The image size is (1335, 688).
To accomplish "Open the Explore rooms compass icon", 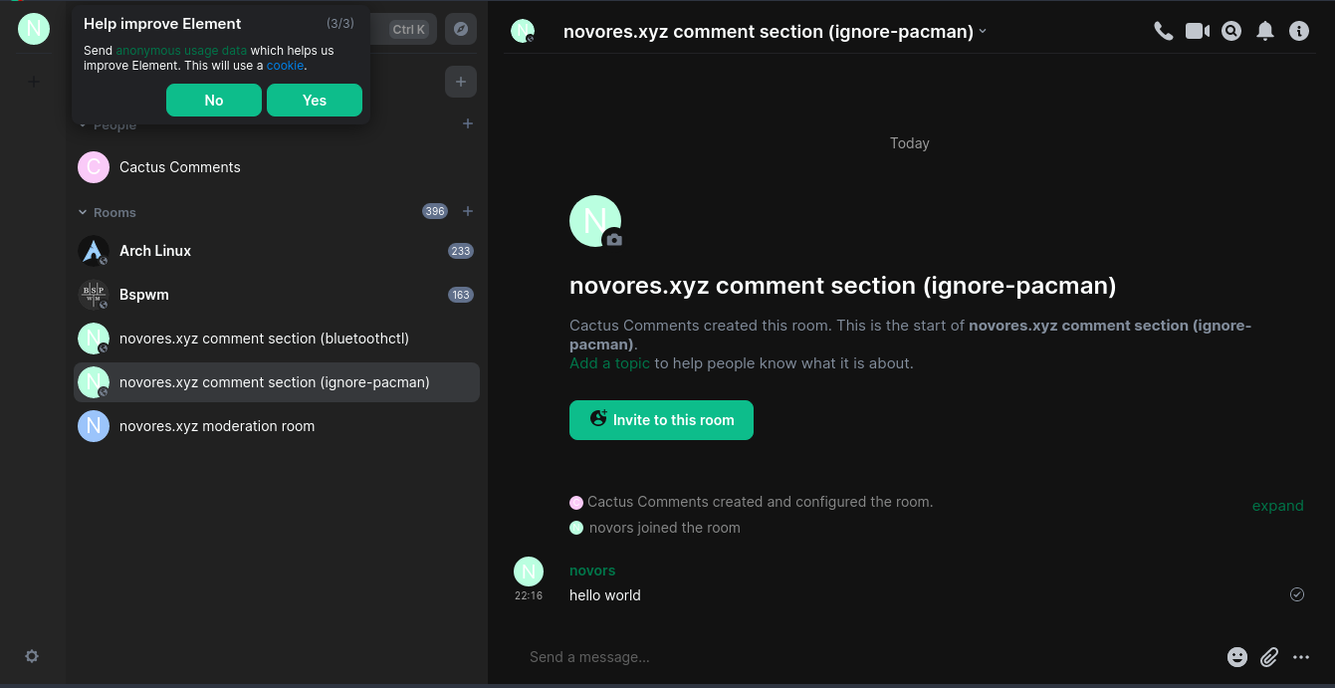I will pyautogui.click(x=460, y=30).
